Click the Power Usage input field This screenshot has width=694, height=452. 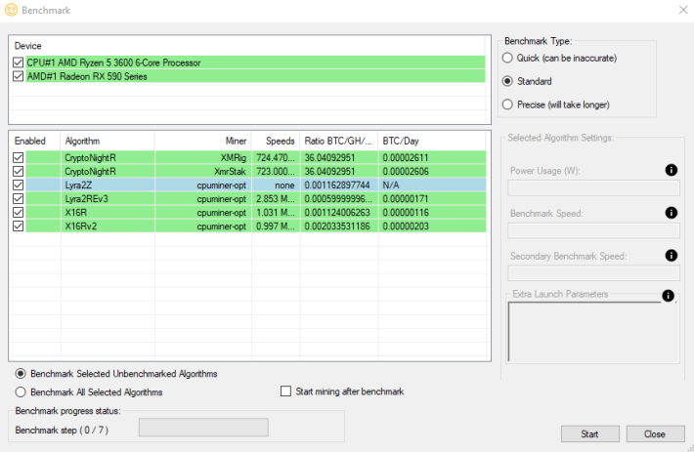[x=593, y=187]
